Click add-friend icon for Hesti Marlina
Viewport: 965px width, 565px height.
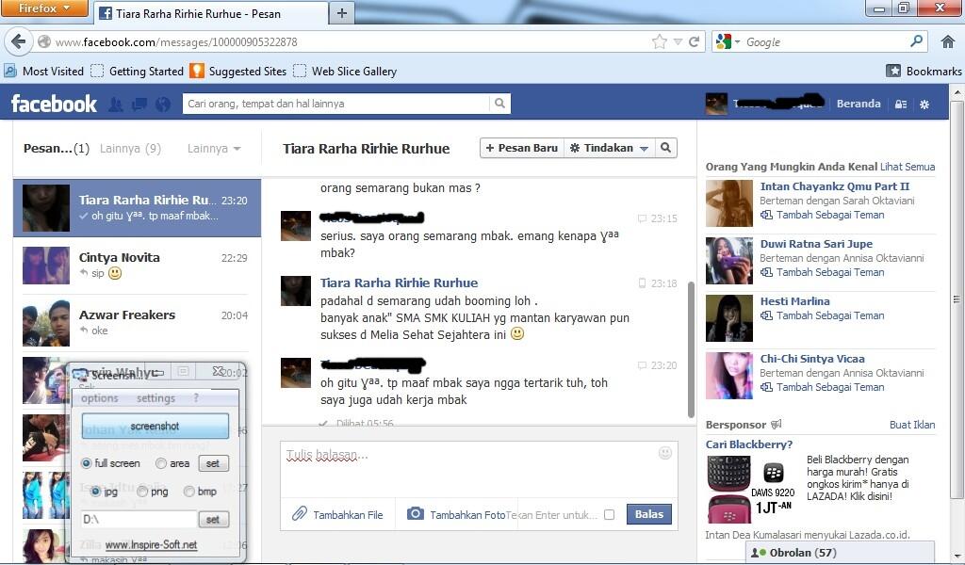click(766, 316)
